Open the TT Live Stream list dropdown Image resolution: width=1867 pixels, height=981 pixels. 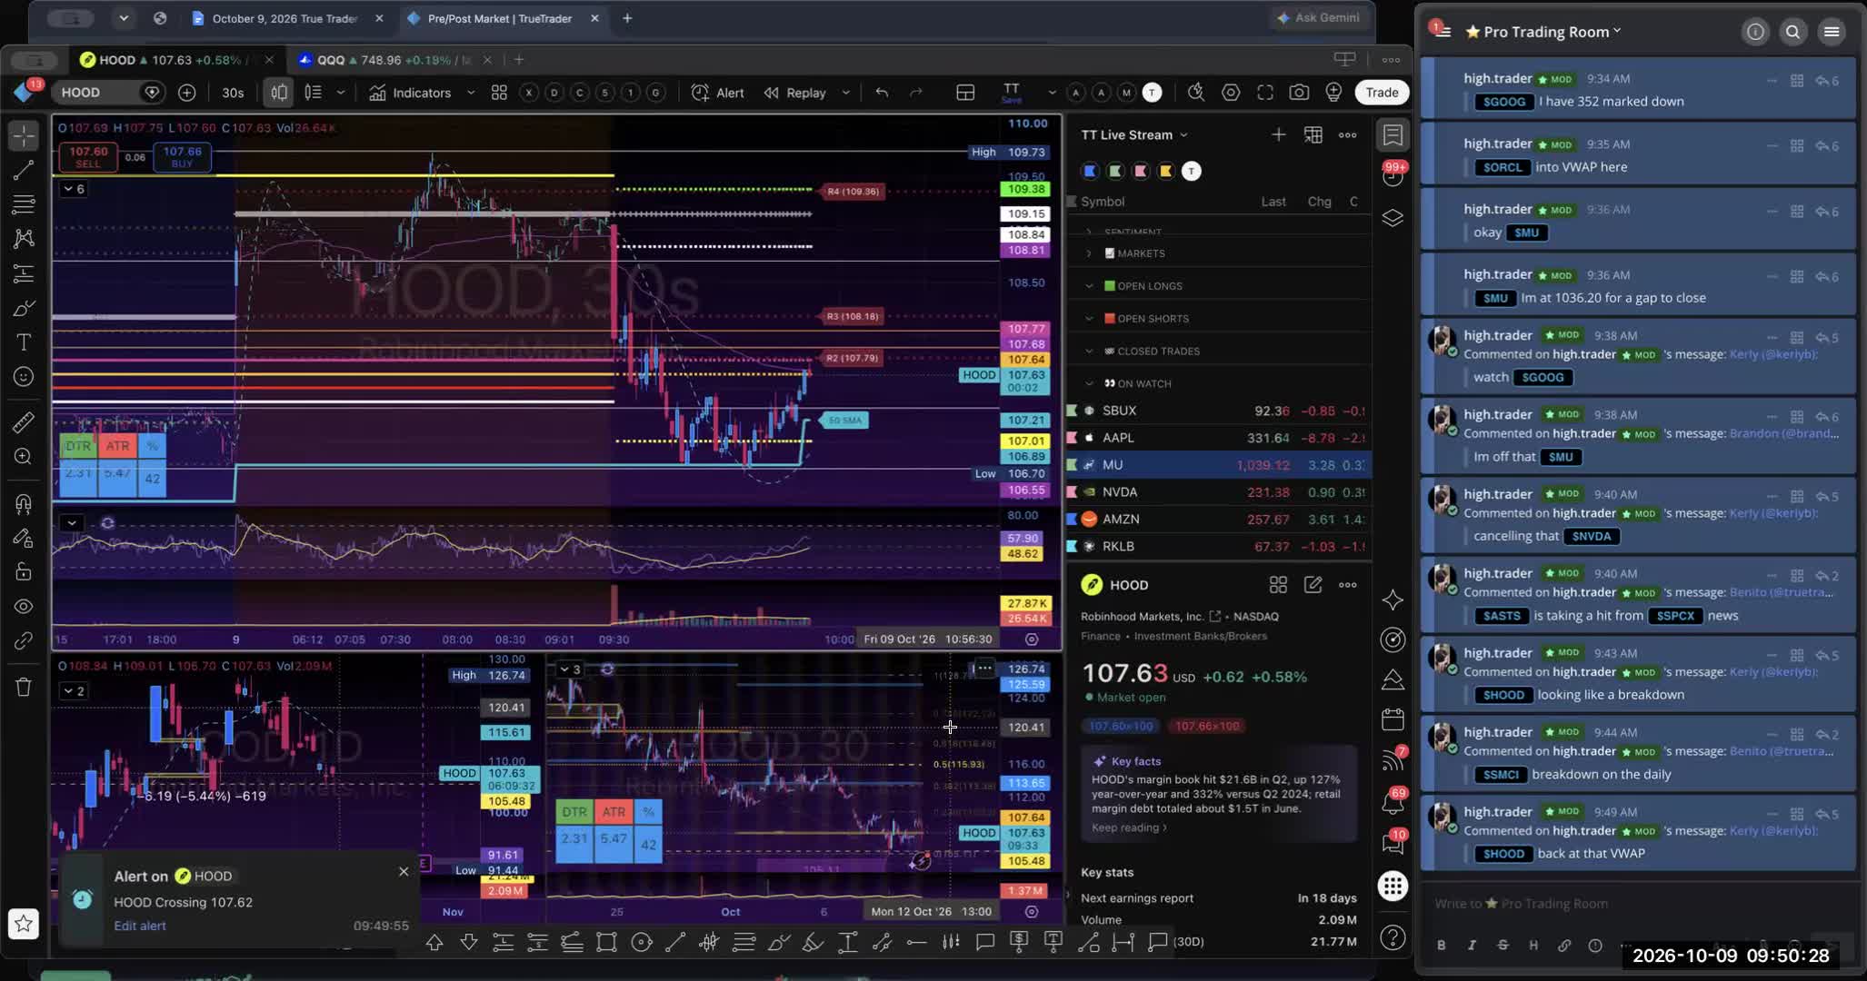click(1134, 134)
